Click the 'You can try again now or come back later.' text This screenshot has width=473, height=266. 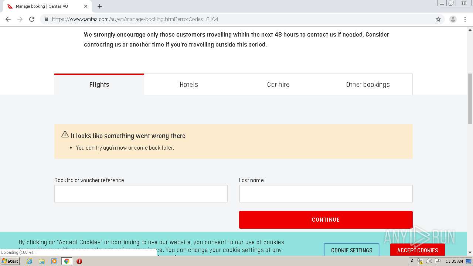125,148
